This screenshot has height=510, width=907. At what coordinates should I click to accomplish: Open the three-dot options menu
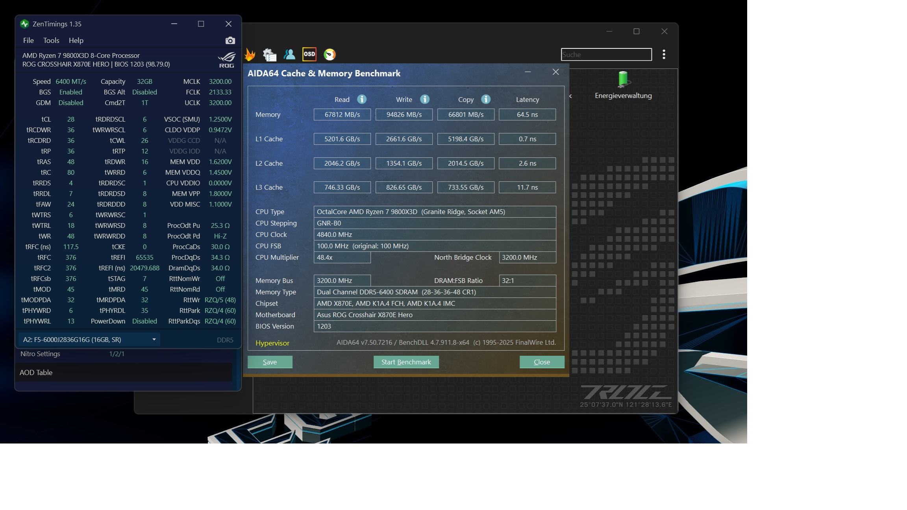(x=664, y=55)
